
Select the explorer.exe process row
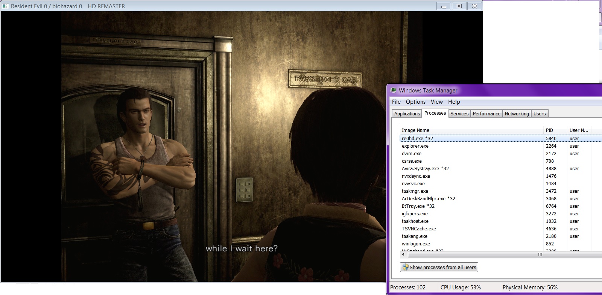pyautogui.click(x=415, y=146)
